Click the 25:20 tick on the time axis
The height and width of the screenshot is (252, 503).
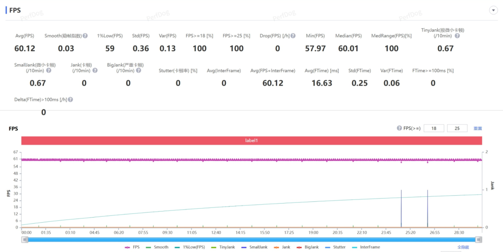pos(410,232)
